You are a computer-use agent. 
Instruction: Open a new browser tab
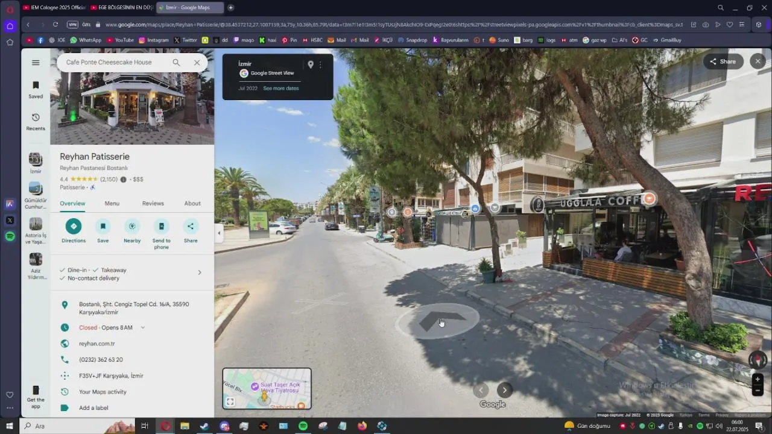[x=231, y=8]
